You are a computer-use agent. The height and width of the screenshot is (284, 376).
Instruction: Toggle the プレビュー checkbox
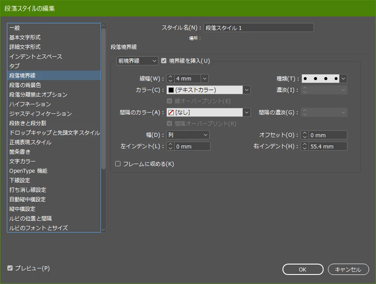(x=10, y=268)
